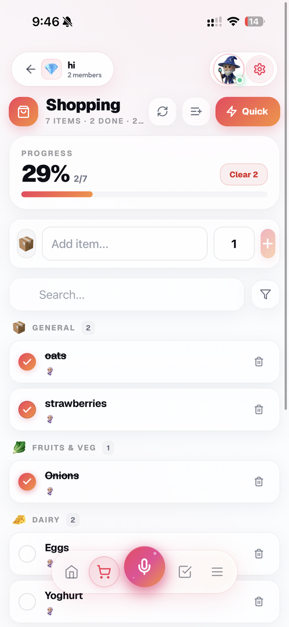Collapse the Fruits & Veg section header
289x627 pixels.
63,448
